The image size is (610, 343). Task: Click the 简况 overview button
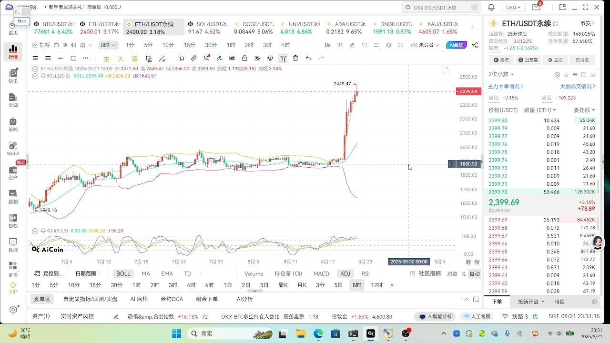coord(501,60)
